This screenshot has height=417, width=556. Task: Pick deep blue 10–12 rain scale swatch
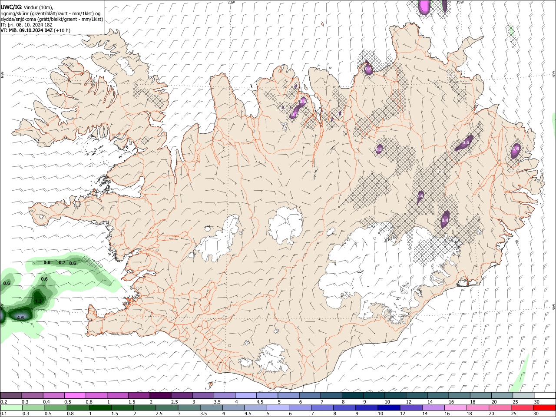pos(389,407)
